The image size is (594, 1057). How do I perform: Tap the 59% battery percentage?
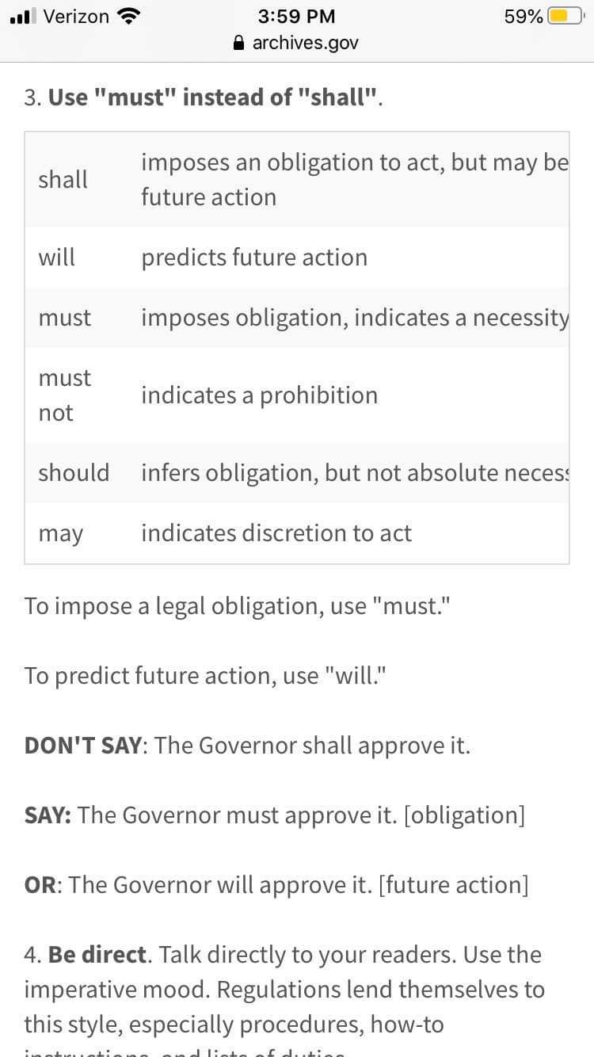click(x=524, y=16)
